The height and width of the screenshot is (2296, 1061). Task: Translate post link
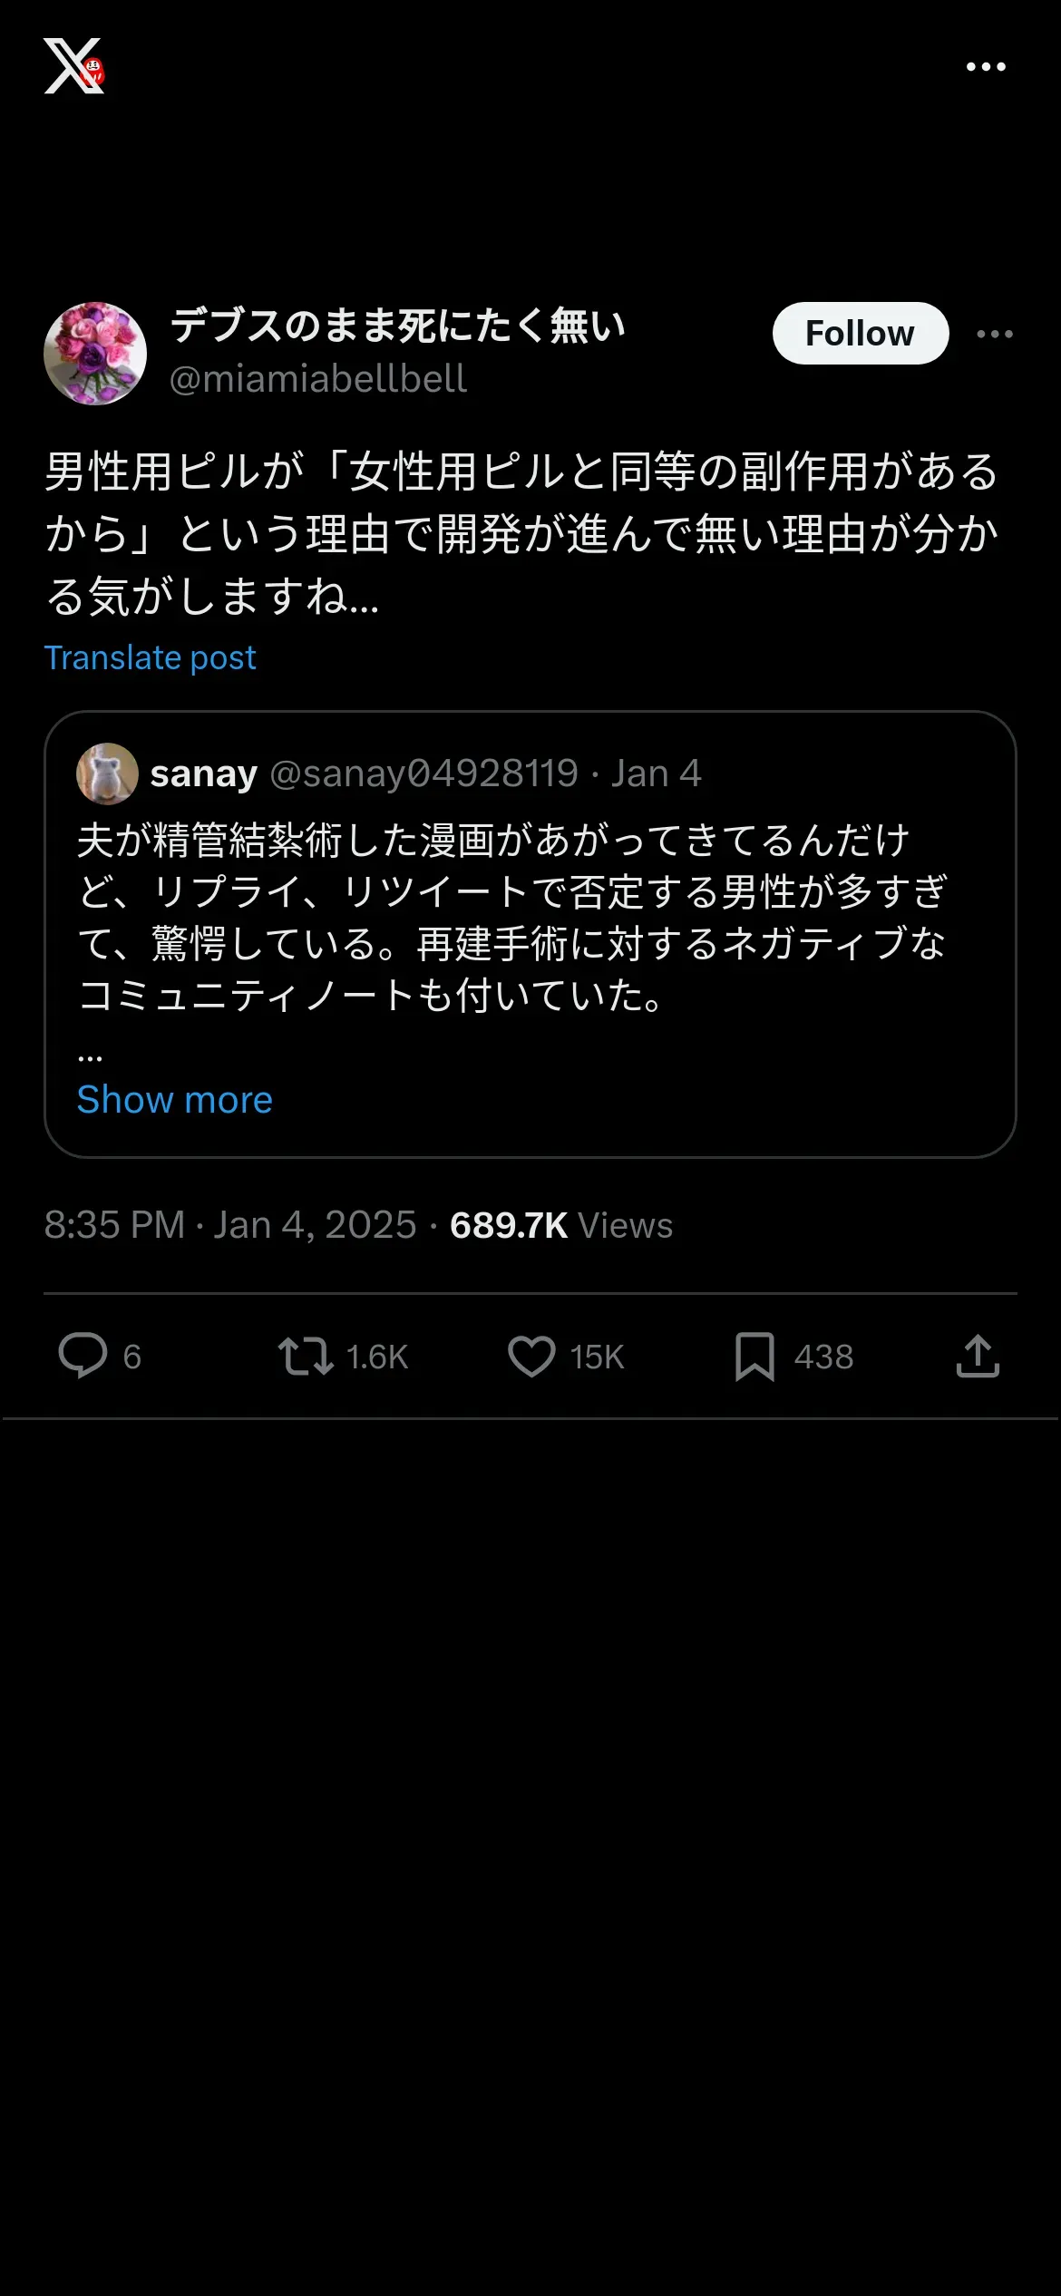[x=151, y=657]
